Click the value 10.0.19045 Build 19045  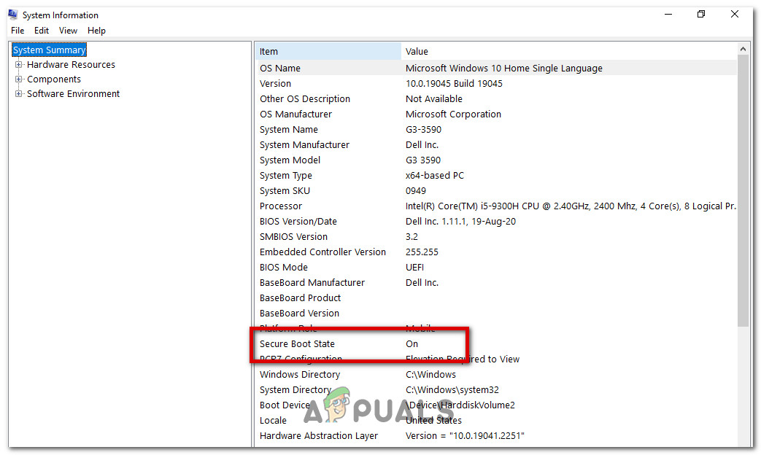454,83
